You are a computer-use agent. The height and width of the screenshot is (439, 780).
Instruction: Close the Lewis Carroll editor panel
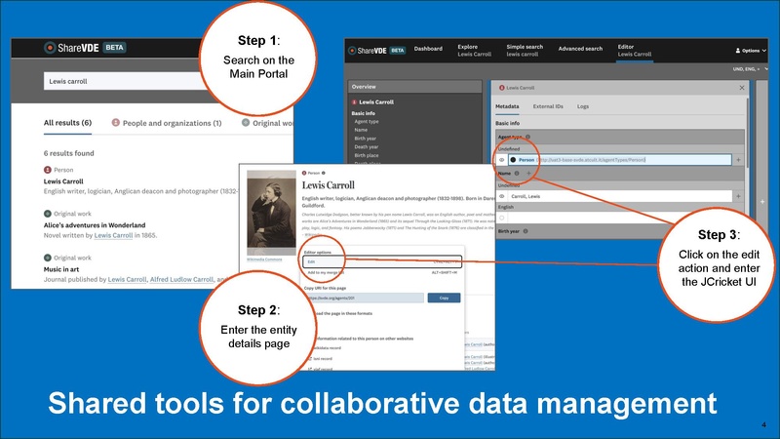pyautogui.click(x=741, y=88)
